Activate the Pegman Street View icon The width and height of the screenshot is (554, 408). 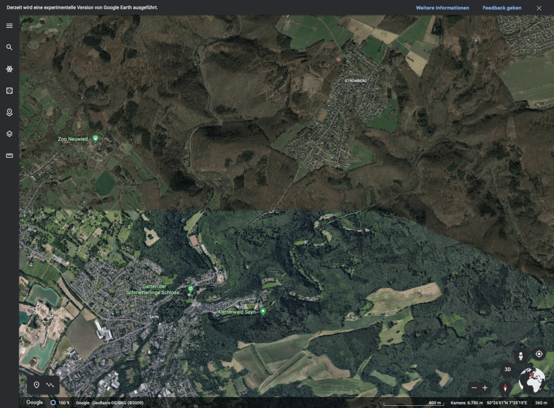(x=520, y=356)
